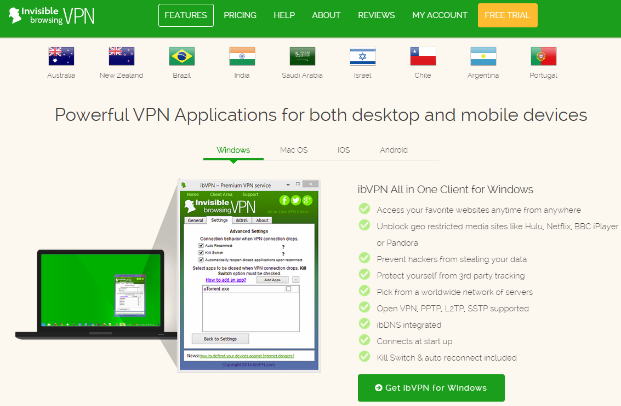Click the 'Copyright 2014 ibVPN.com' footer text
This screenshot has width=621, height=406.
(248, 365)
